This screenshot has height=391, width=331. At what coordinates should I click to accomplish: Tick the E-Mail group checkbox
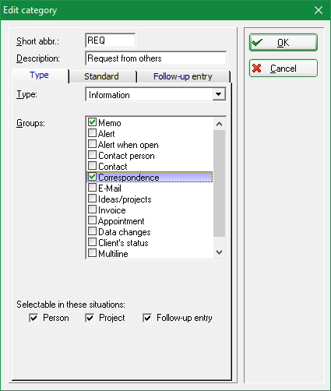[x=92, y=188]
